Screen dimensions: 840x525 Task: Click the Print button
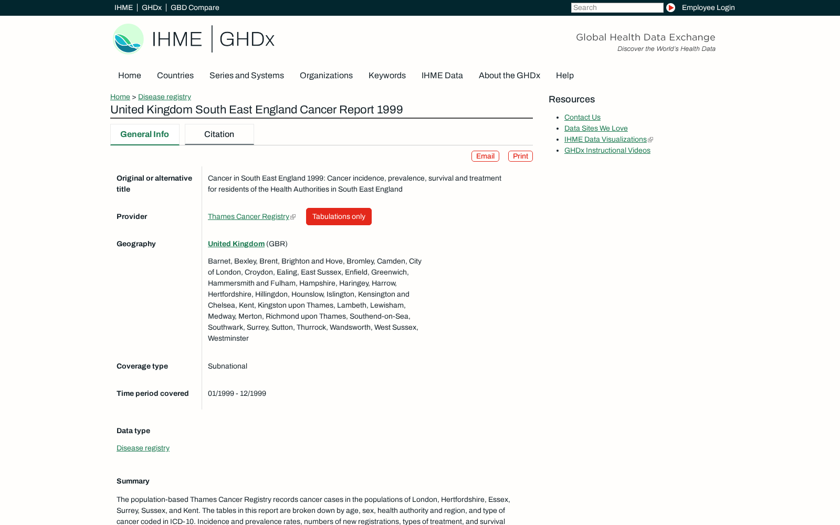click(x=520, y=156)
